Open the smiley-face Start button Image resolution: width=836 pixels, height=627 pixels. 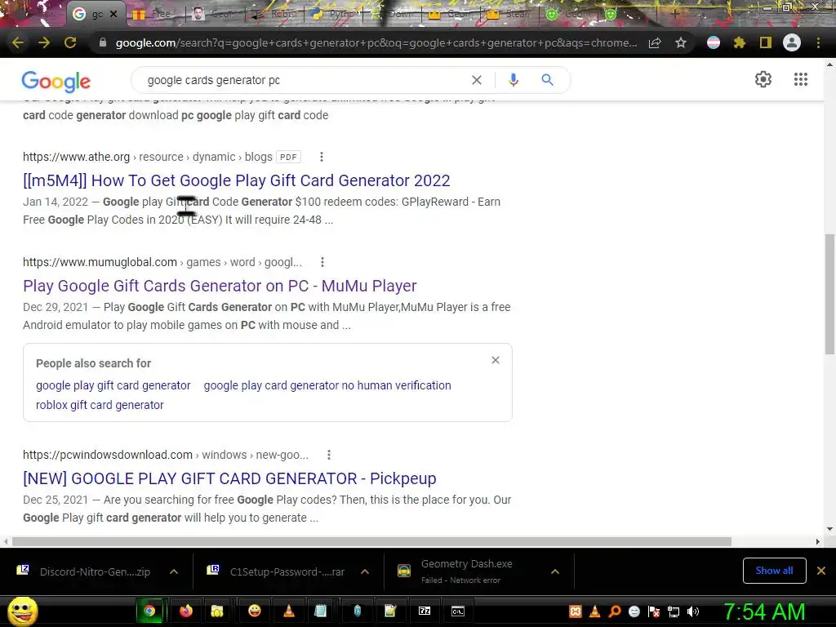click(x=22, y=611)
